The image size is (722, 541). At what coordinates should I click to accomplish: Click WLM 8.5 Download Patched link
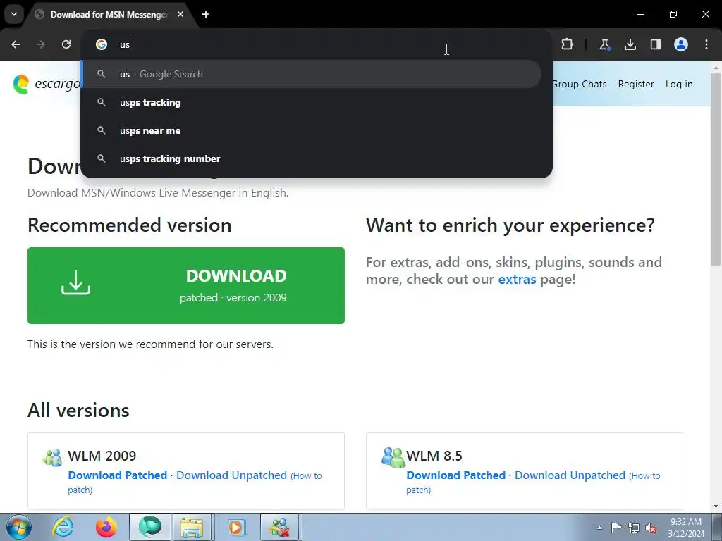coord(456,475)
